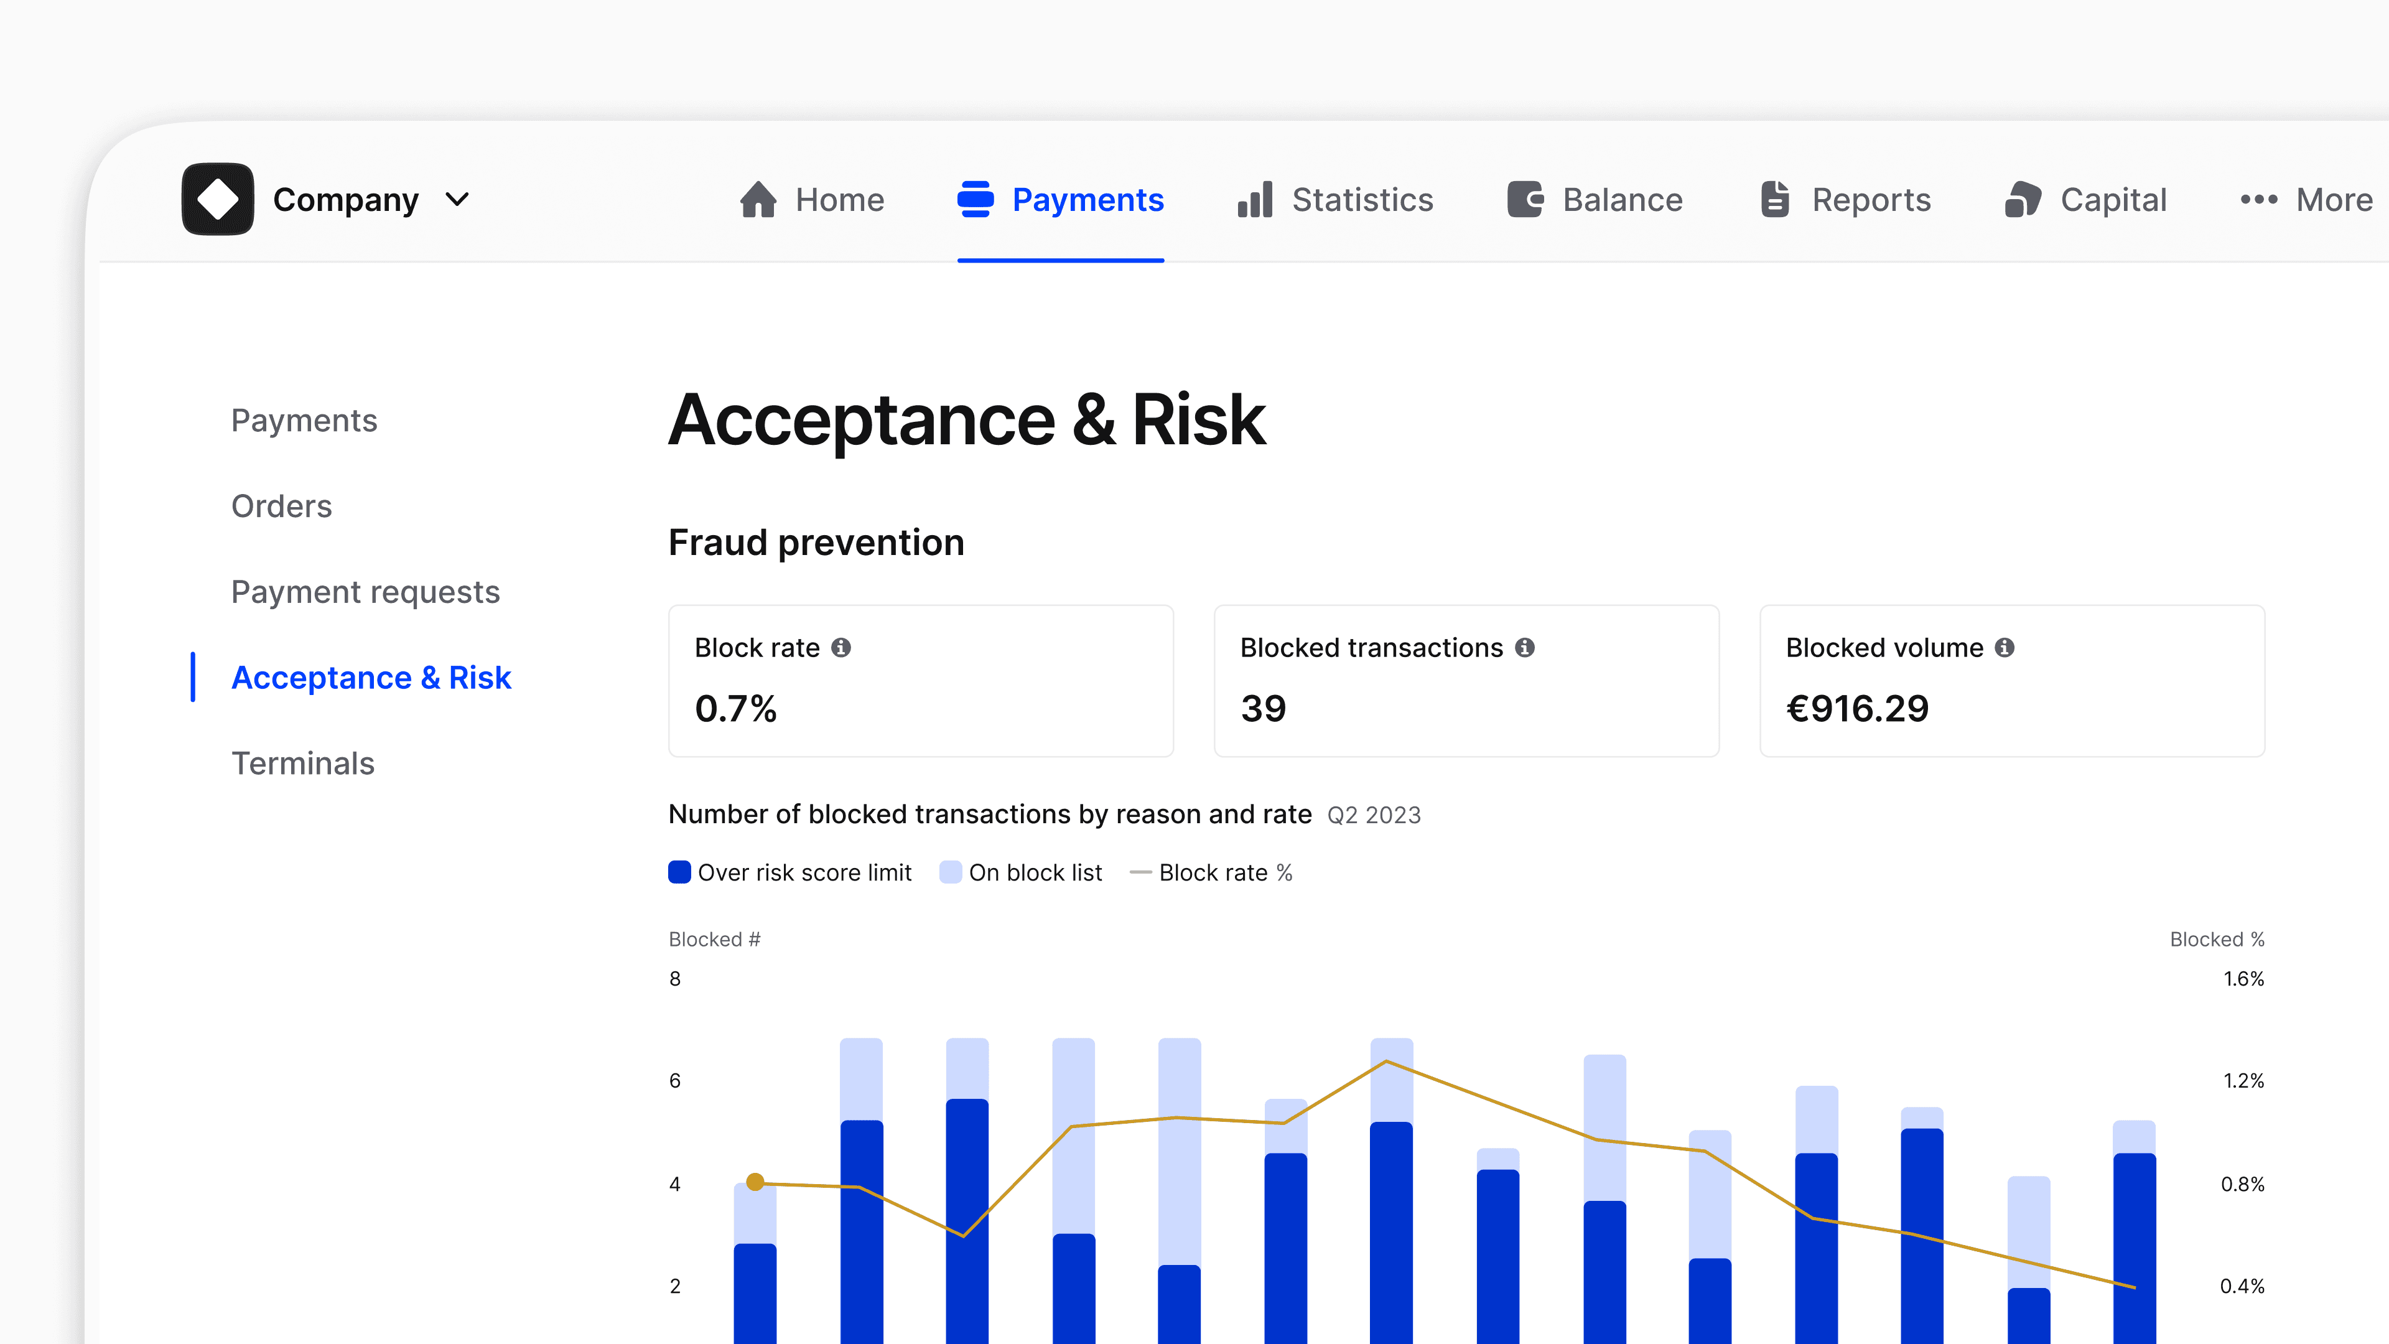Expand the Company dropdown chevron
2389x1344 pixels.
pos(457,199)
